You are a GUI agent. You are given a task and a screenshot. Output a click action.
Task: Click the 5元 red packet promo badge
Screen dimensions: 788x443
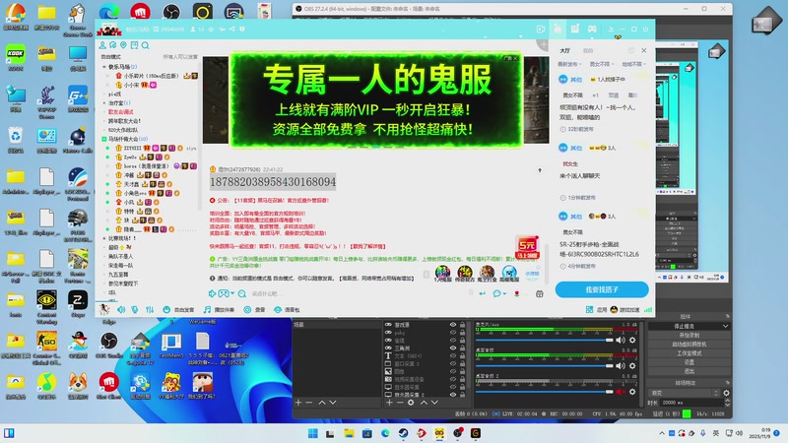click(527, 247)
